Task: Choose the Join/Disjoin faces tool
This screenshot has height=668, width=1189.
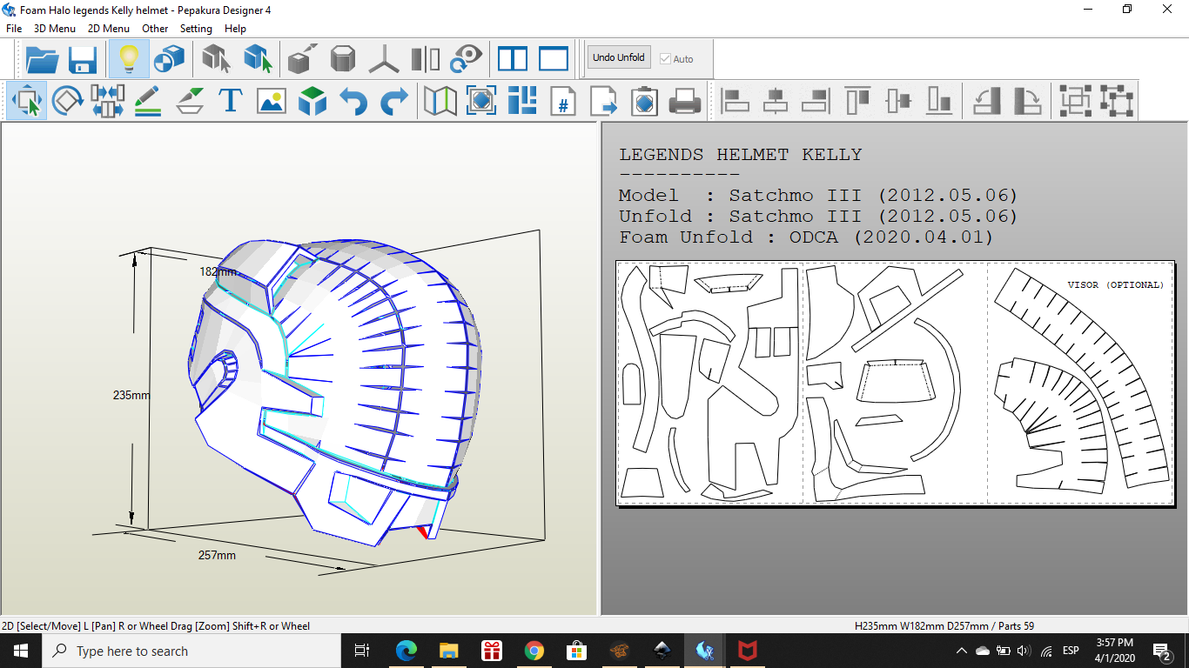Action: 107,102
